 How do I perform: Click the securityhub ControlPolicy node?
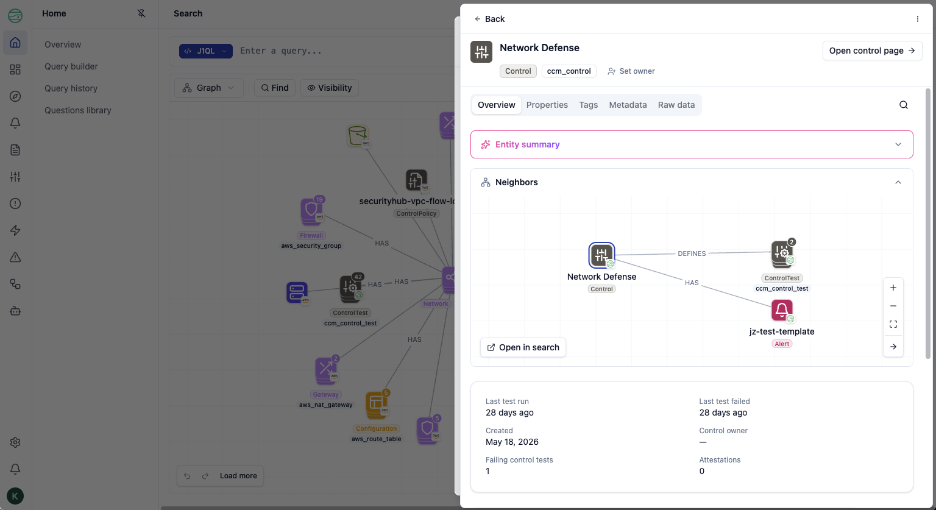pos(416,180)
